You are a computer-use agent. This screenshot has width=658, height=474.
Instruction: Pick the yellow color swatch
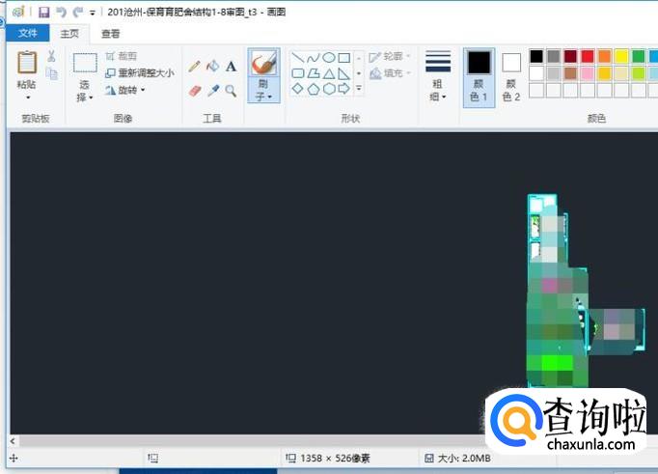pyautogui.click(x=621, y=56)
